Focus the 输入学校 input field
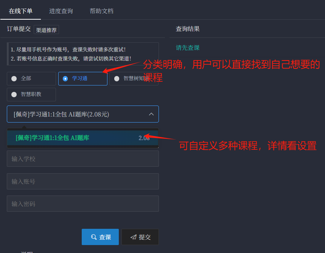This screenshot has height=253, width=325. click(x=82, y=159)
